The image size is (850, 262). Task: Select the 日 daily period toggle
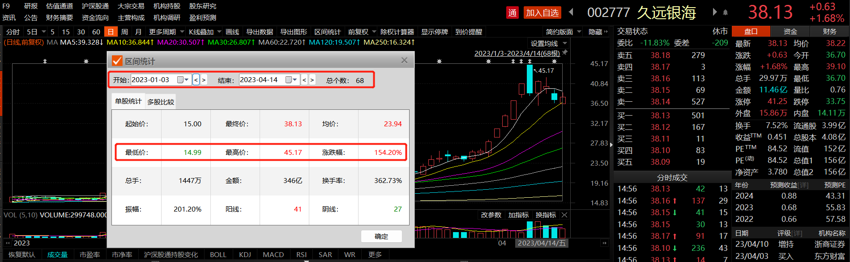coord(111,32)
